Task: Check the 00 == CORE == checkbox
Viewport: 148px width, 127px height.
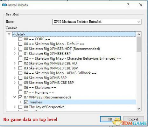Action: pos(20,39)
